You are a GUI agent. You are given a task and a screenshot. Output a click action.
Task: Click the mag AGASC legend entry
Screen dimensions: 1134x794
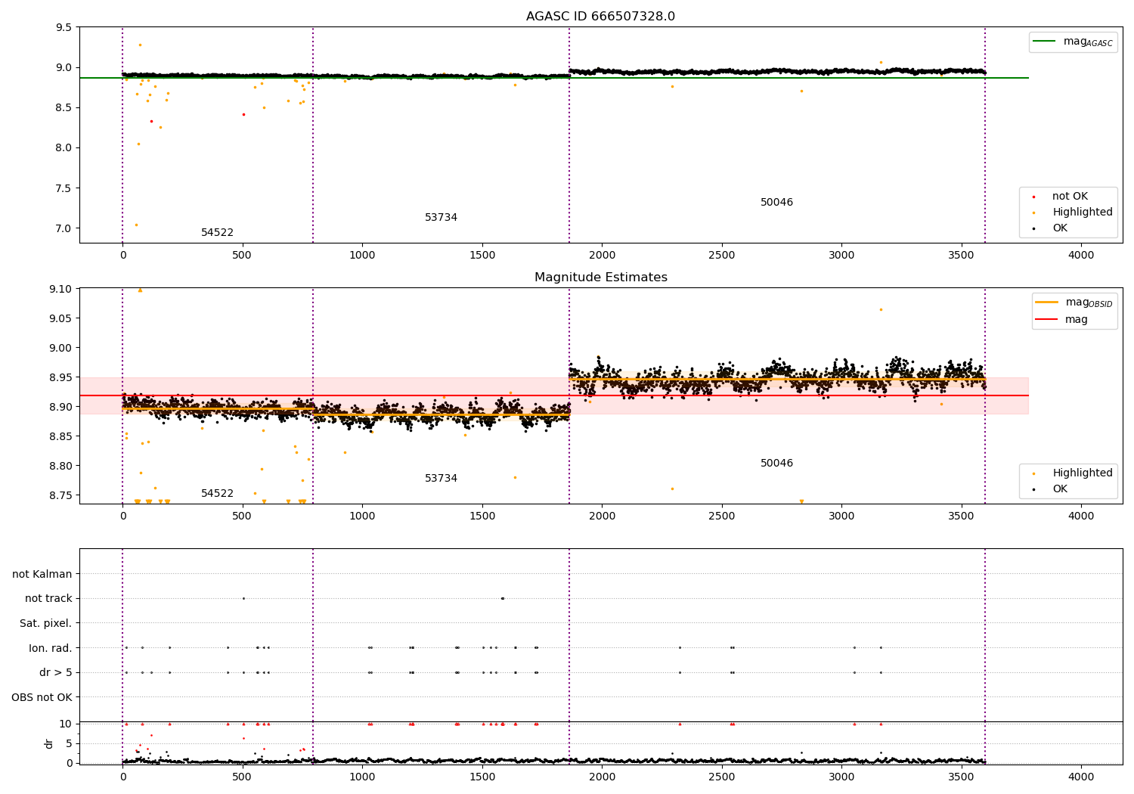point(1074,42)
